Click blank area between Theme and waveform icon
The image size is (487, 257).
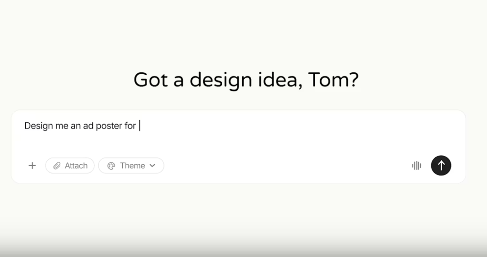(287, 166)
